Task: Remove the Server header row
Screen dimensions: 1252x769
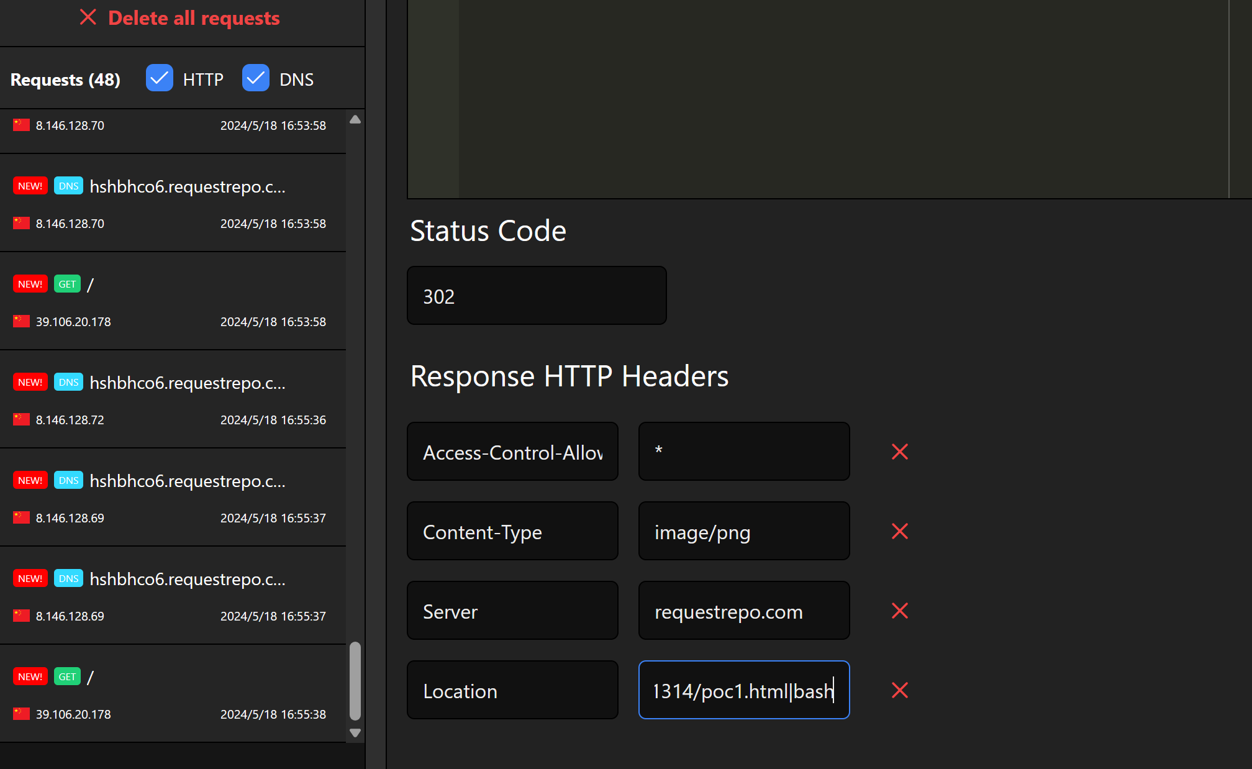Action: (900, 611)
